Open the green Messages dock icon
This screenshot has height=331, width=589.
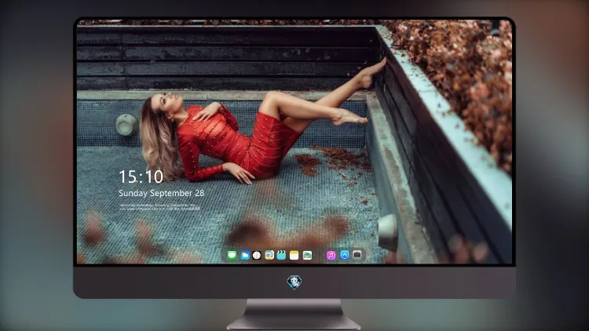click(232, 256)
